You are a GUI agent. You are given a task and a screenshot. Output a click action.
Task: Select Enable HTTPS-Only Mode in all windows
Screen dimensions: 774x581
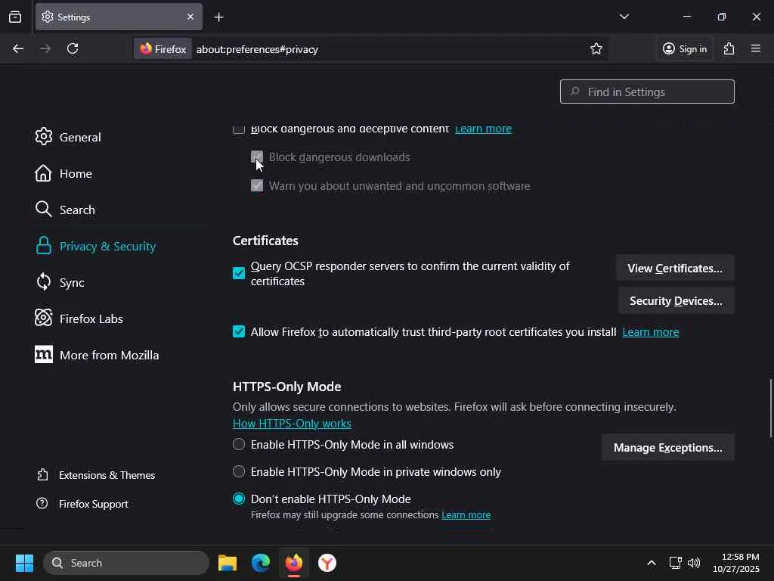[x=239, y=445]
